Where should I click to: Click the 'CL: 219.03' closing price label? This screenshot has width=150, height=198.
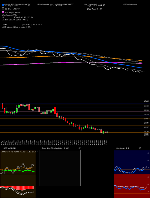(x=56, y=5)
